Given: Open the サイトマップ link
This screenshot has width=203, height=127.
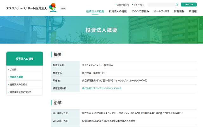Looking at the screenshot, I should pos(138,5).
